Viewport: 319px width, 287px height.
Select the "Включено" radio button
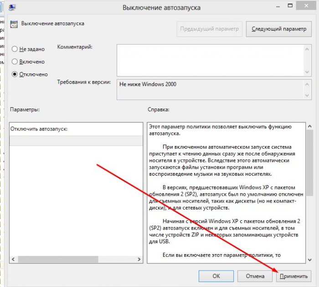[x=15, y=61]
